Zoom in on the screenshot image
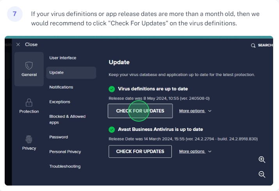 point(262,159)
